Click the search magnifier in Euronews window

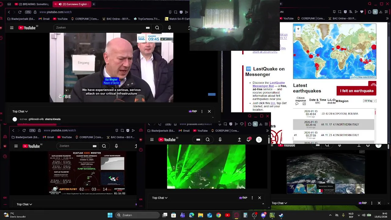coord(157,28)
